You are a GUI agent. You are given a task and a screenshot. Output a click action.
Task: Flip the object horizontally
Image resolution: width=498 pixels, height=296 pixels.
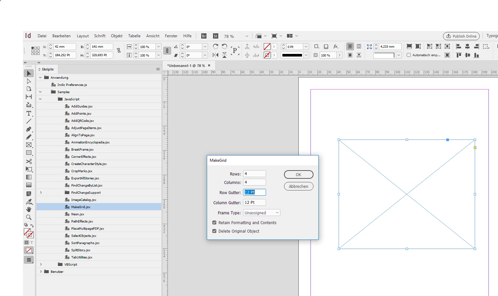click(215, 55)
